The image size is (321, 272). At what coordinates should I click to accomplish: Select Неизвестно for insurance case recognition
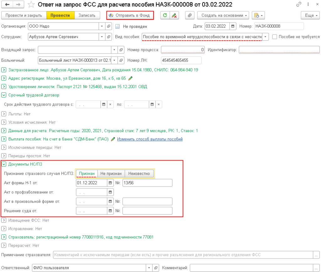139,173
